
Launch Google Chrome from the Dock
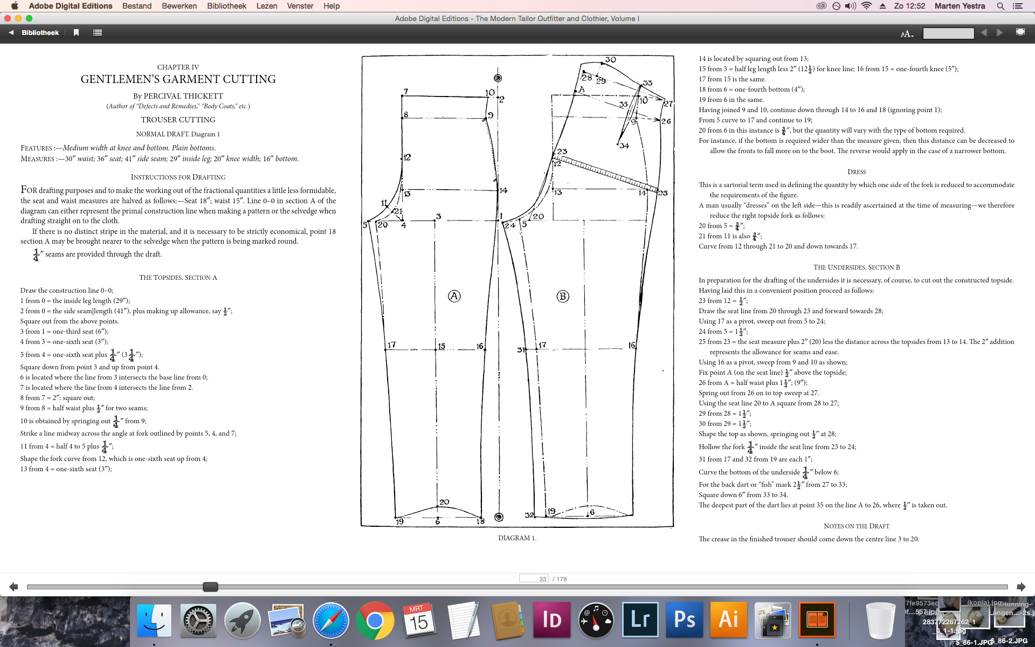[x=375, y=620]
